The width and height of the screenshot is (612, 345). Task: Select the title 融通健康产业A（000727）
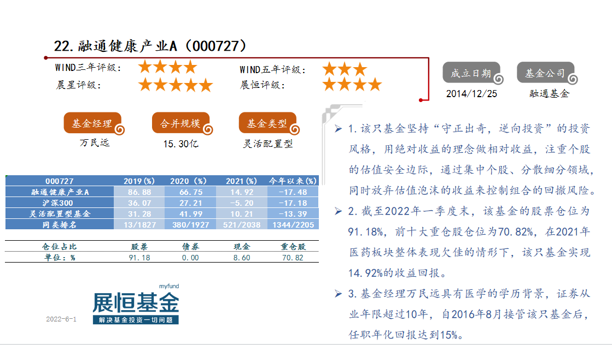point(162,46)
